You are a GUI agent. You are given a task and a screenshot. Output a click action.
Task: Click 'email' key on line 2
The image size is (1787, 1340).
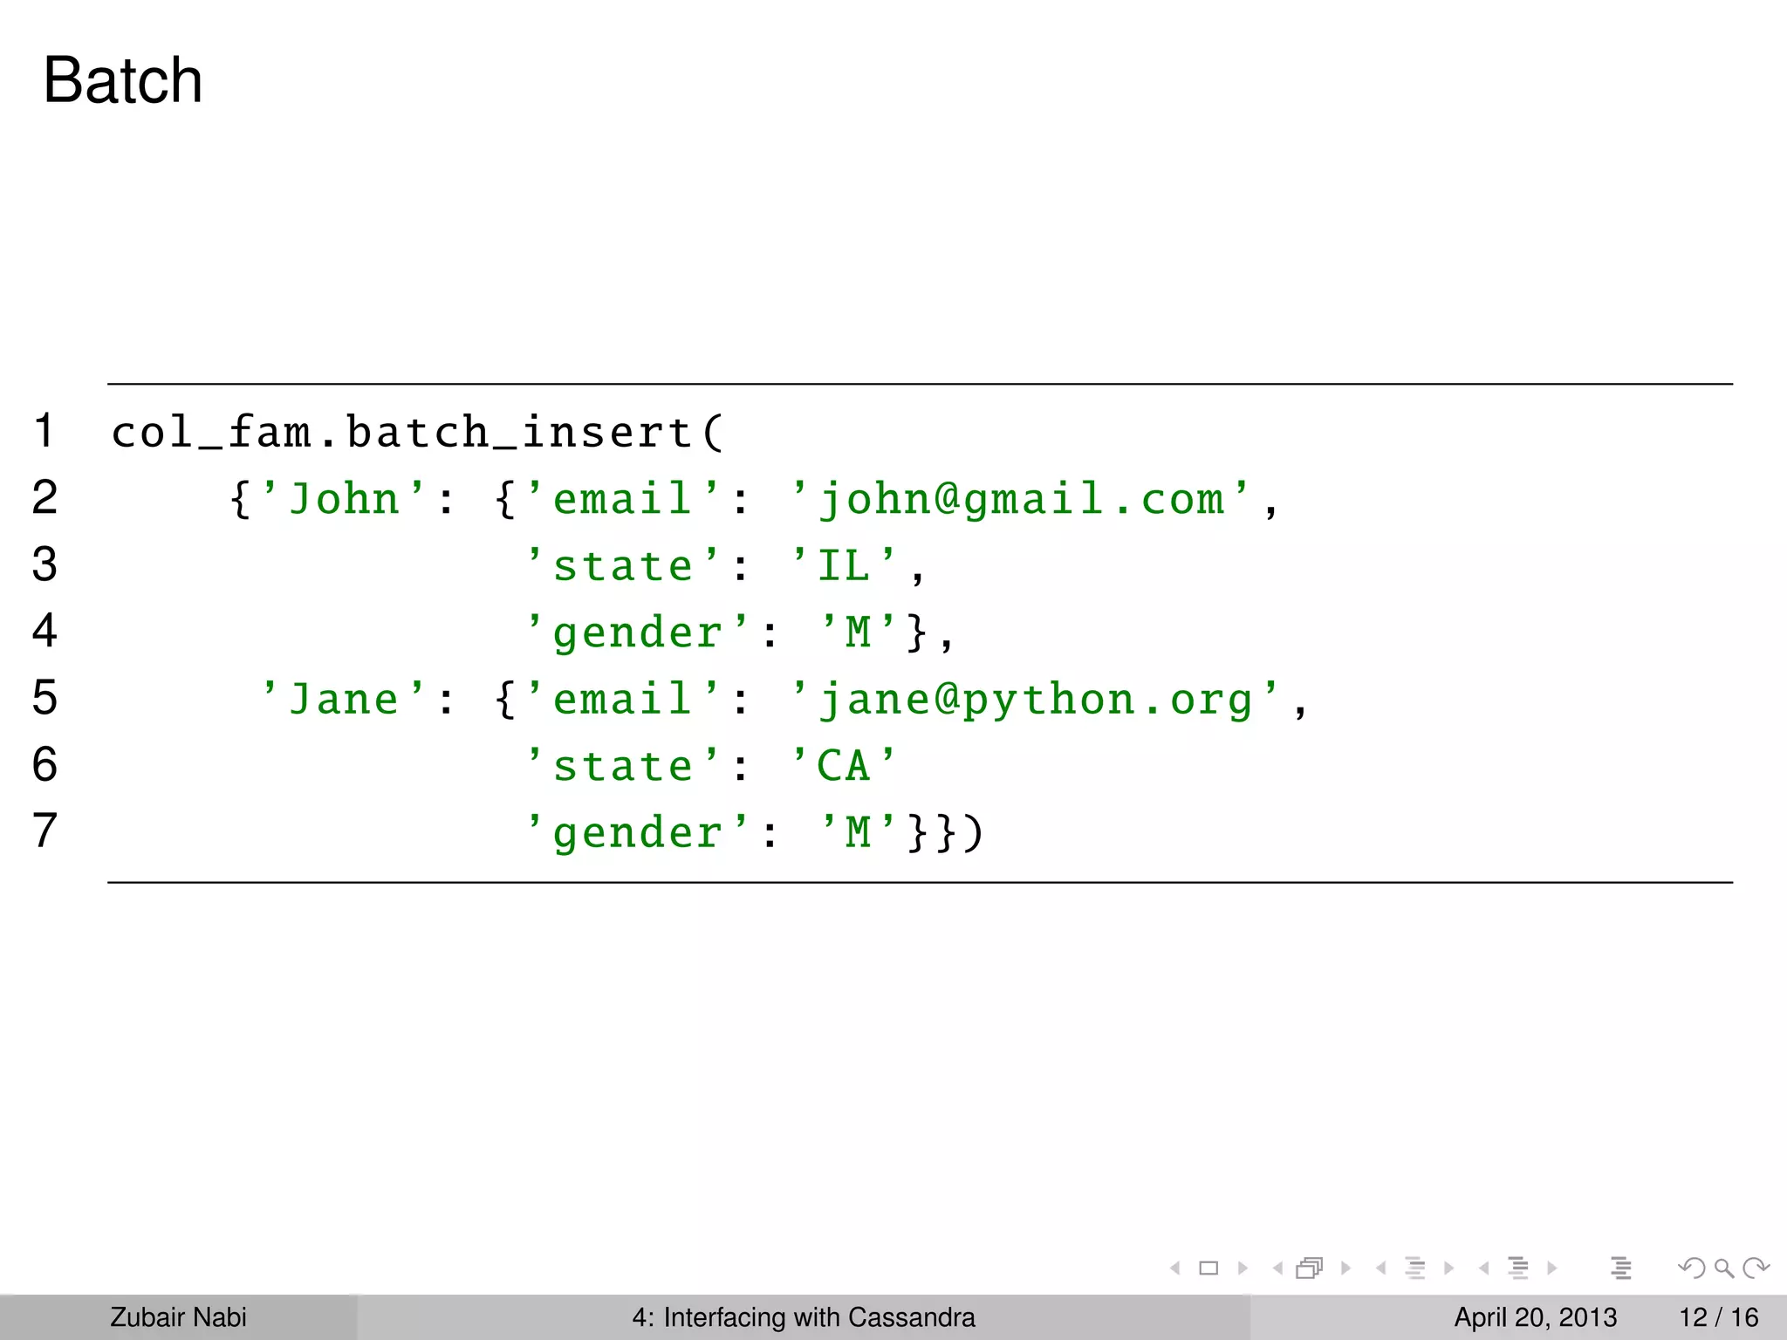point(624,499)
